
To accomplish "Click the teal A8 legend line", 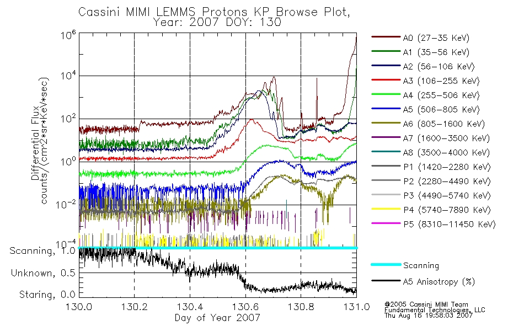I will point(386,152).
